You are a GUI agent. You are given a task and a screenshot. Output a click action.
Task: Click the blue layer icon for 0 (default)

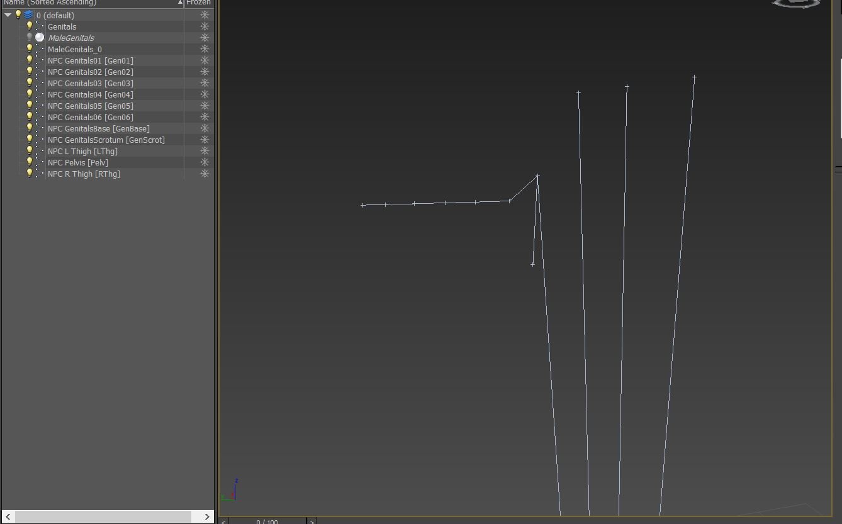(28, 15)
